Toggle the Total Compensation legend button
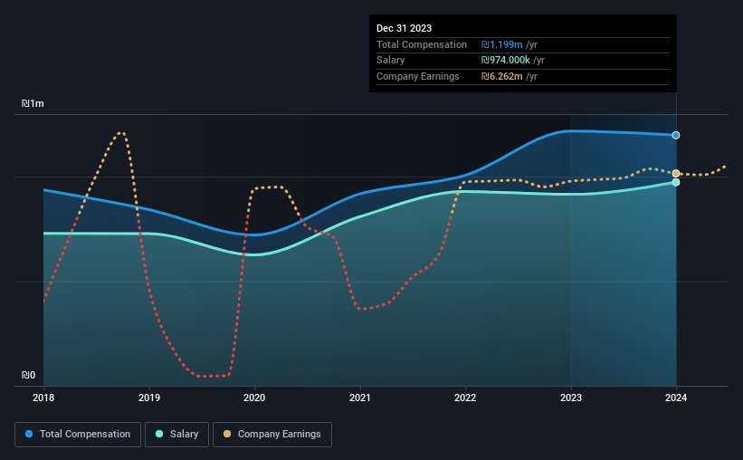The image size is (743, 460). pyautogui.click(x=78, y=435)
